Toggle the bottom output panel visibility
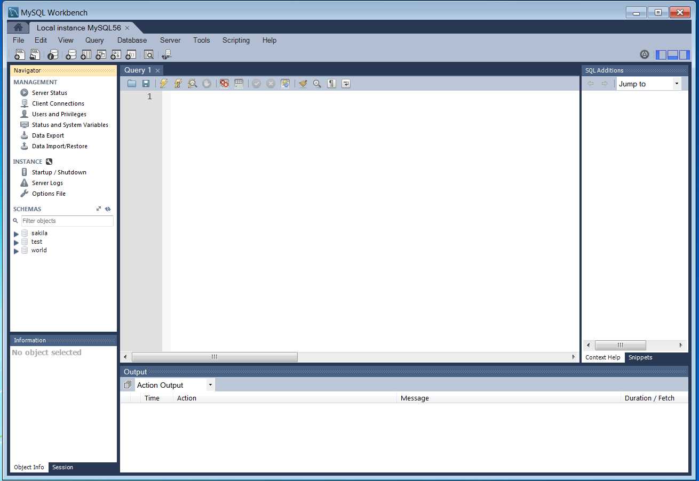The height and width of the screenshot is (481, 699). pos(673,54)
